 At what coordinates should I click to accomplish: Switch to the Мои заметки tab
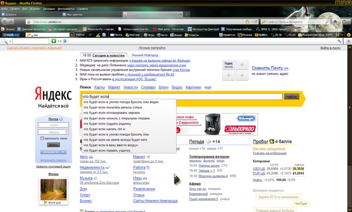[91, 15]
